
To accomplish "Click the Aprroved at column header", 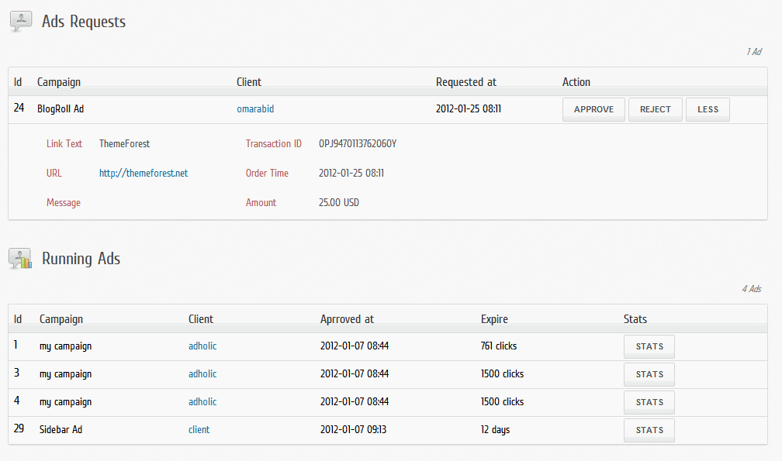I will (x=347, y=319).
